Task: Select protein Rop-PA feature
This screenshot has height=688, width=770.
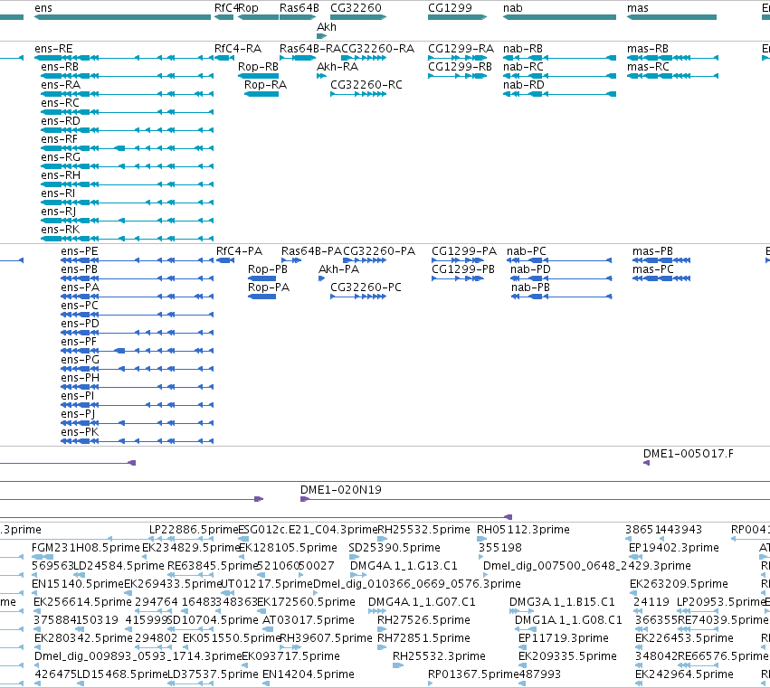Action: [x=261, y=297]
